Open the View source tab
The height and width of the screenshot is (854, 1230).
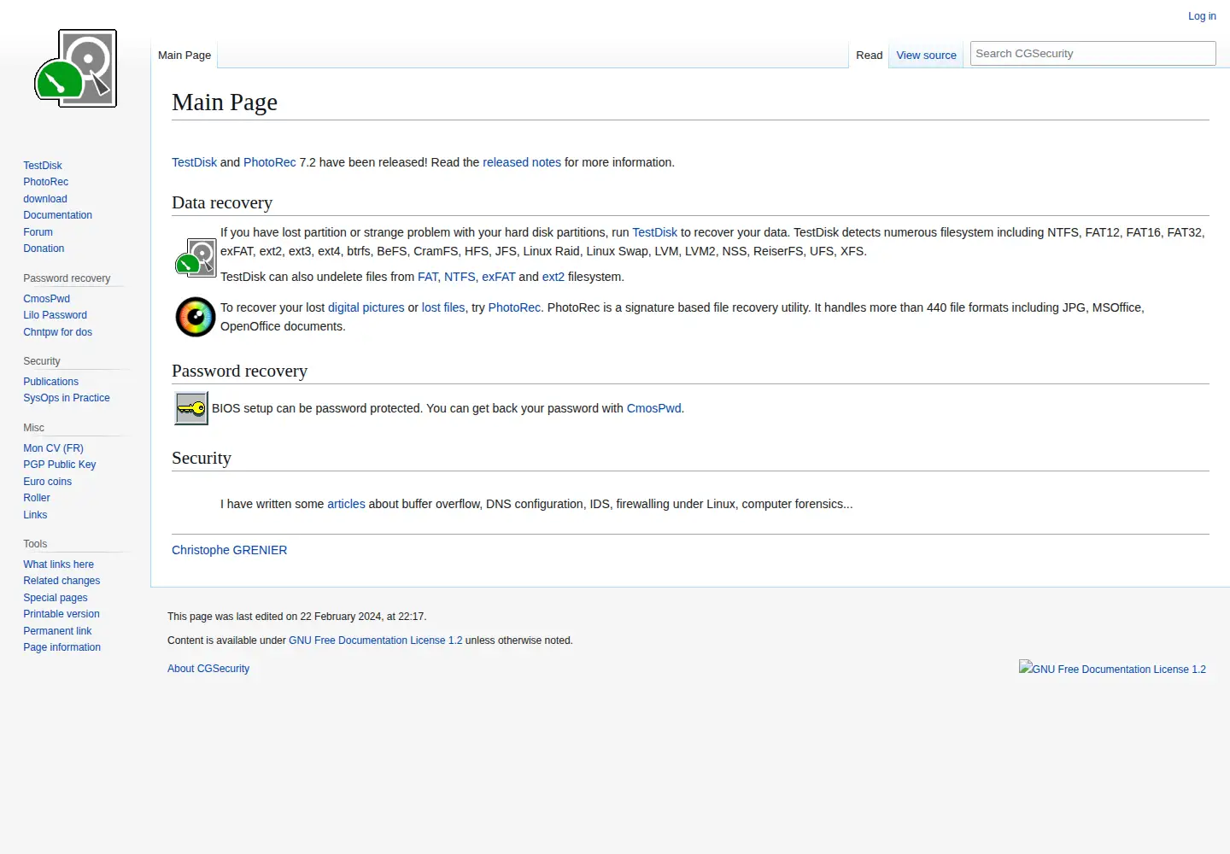pyautogui.click(x=926, y=55)
